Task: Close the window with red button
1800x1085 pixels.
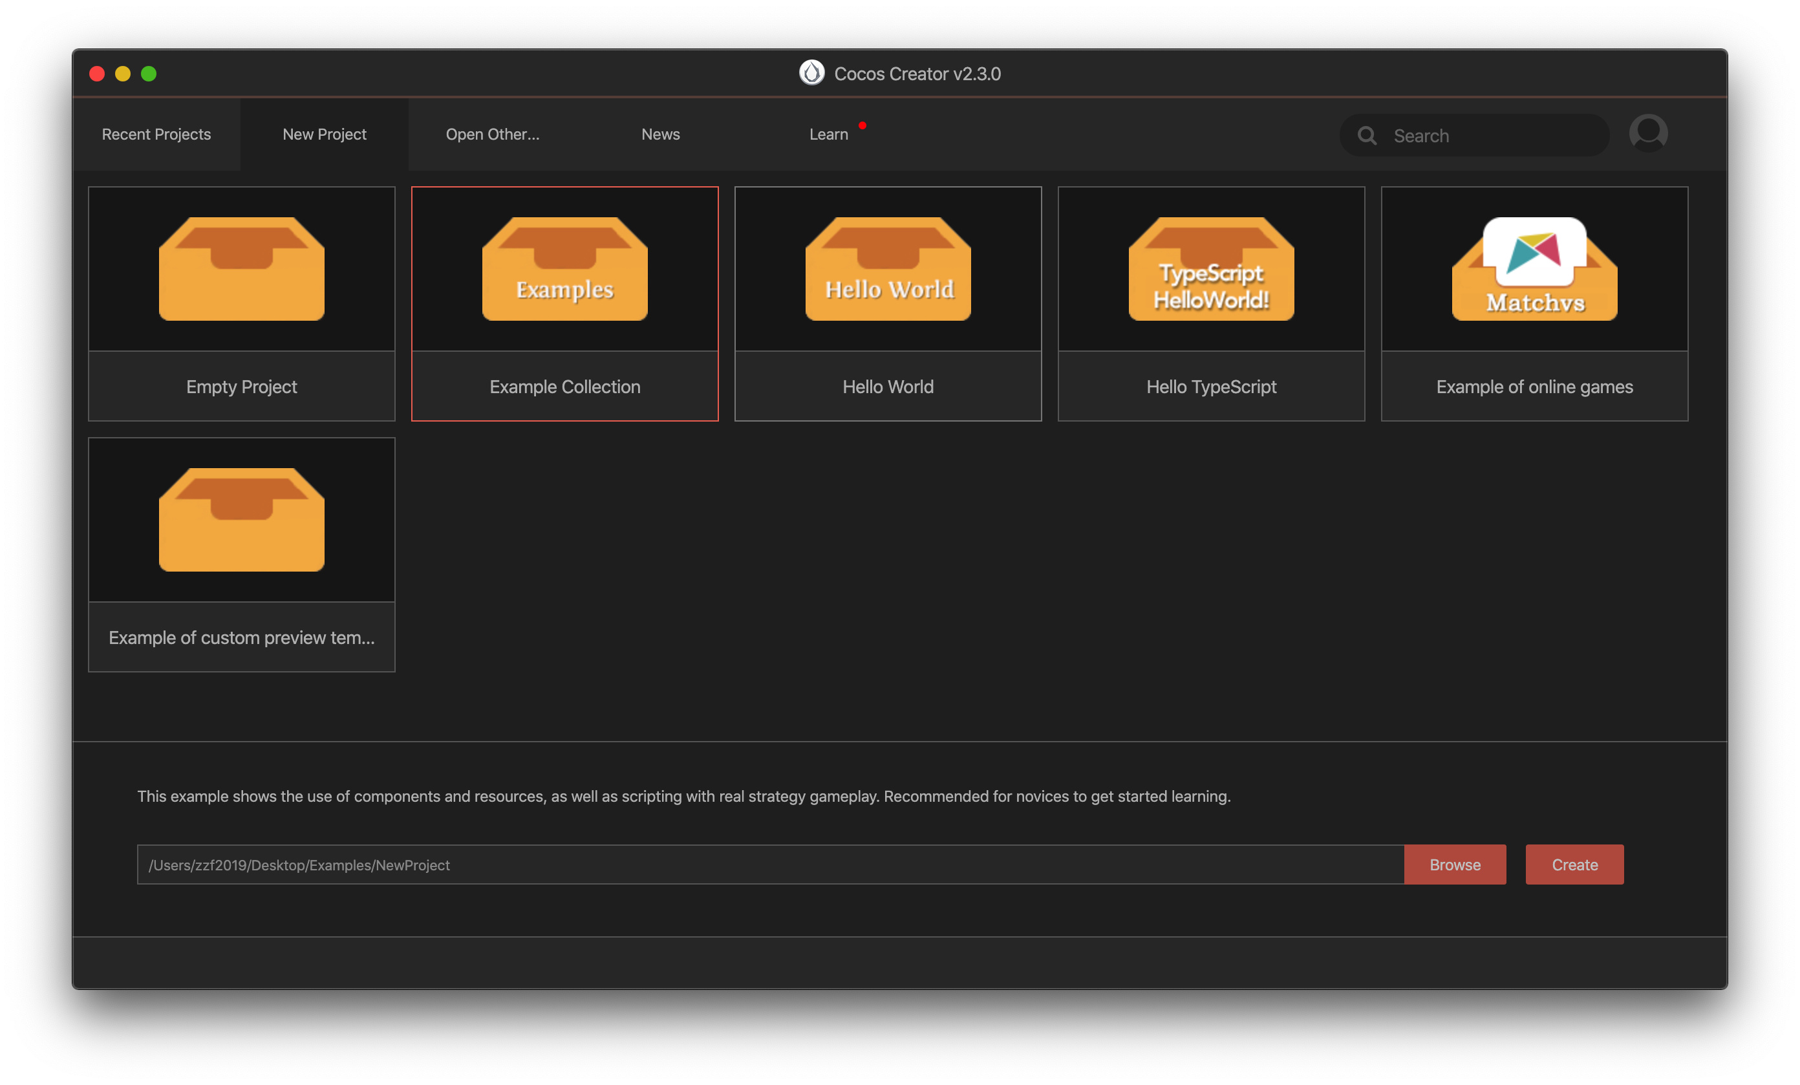Action: pos(97,74)
